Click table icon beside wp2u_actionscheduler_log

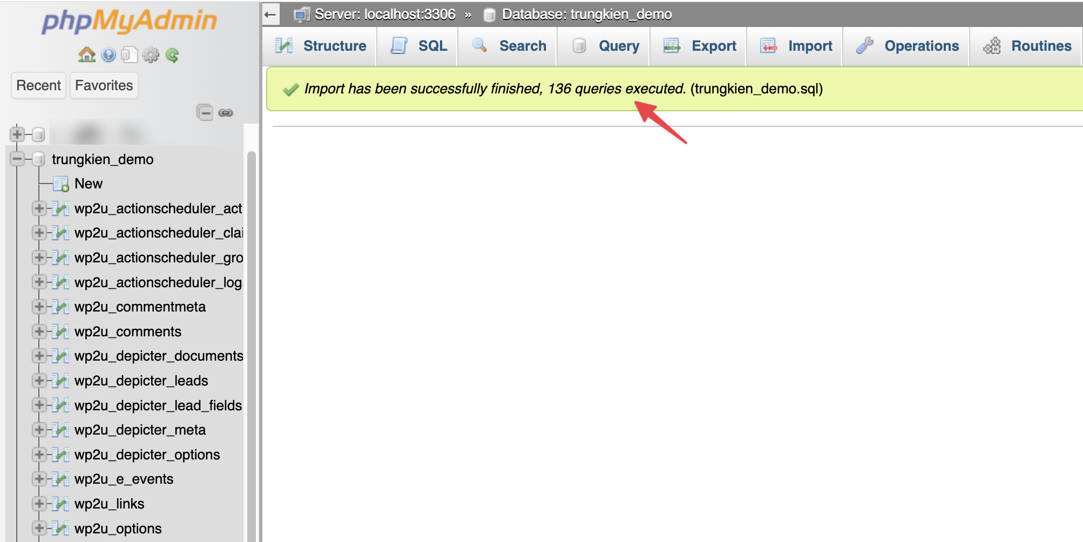point(60,282)
